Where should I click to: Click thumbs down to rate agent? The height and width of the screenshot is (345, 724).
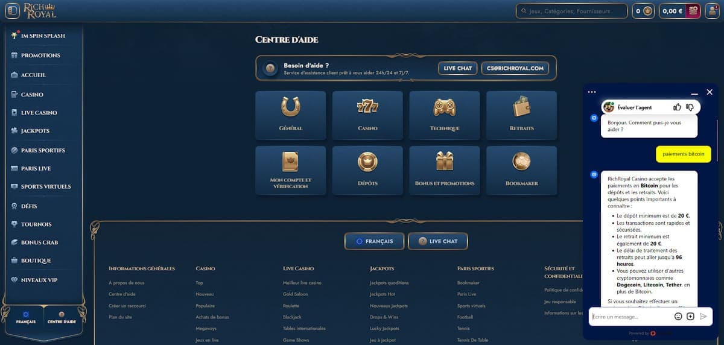point(690,107)
